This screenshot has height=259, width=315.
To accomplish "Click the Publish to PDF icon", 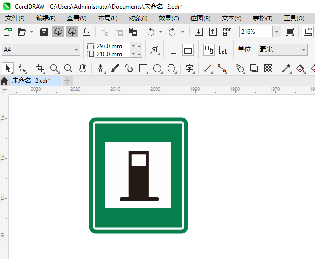I will (227, 32).
